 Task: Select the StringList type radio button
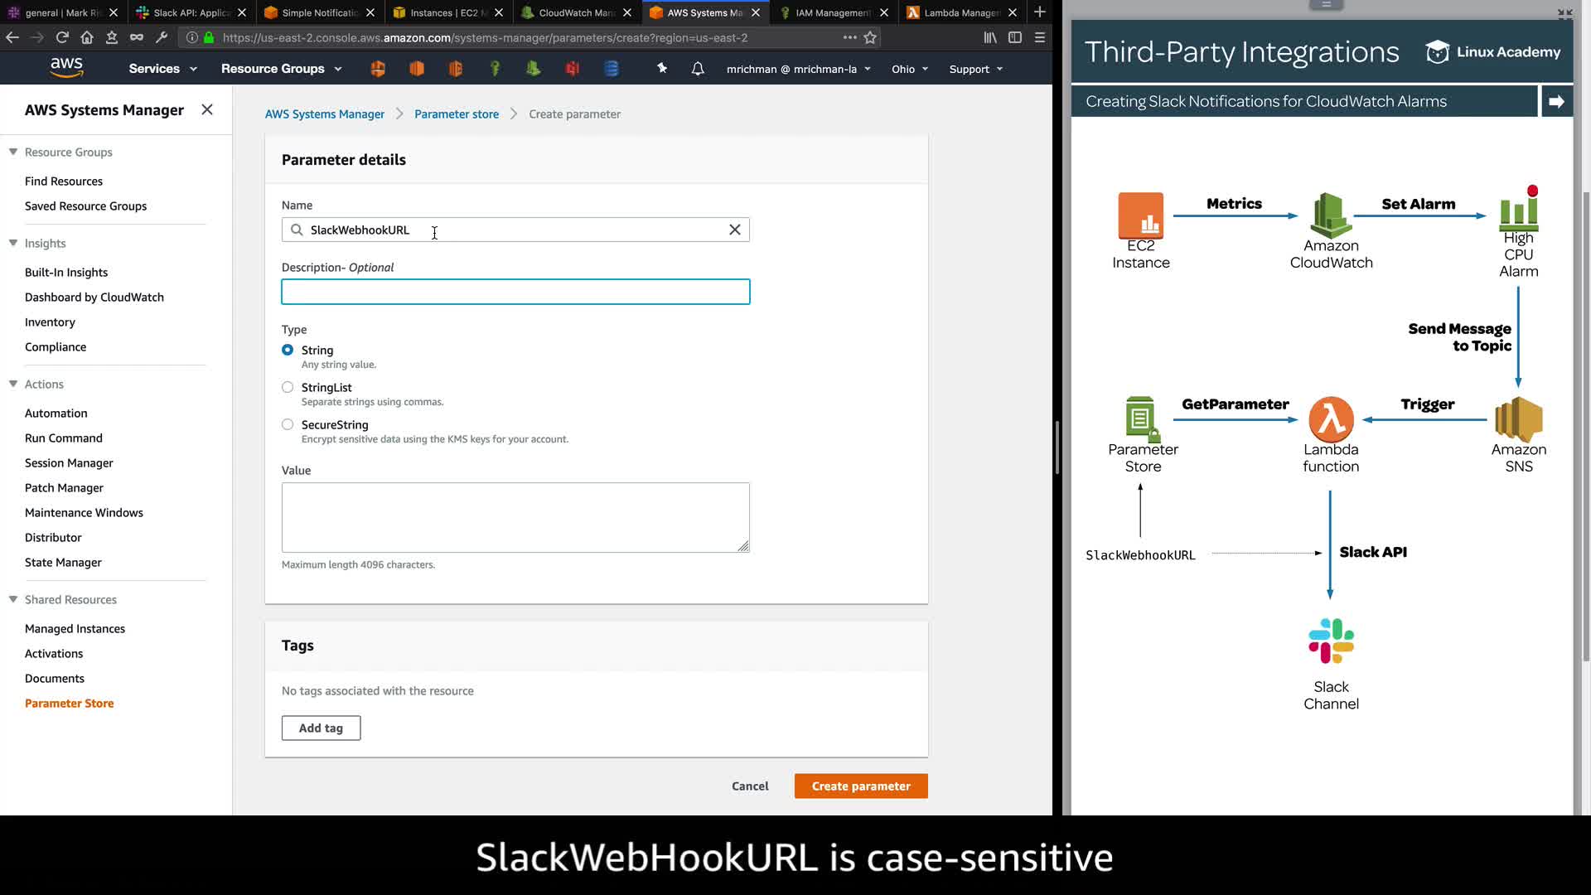pyautogui.click(x=288, y=387)
